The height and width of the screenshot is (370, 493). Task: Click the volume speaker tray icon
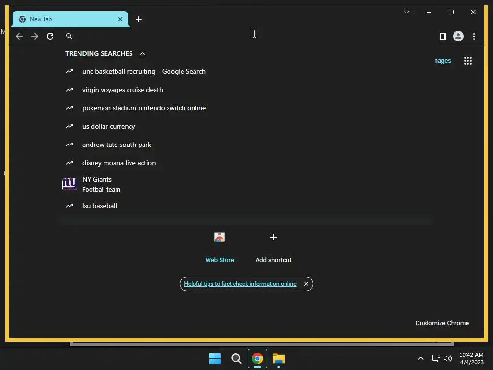pyautogui.click(x=448, y=358)
